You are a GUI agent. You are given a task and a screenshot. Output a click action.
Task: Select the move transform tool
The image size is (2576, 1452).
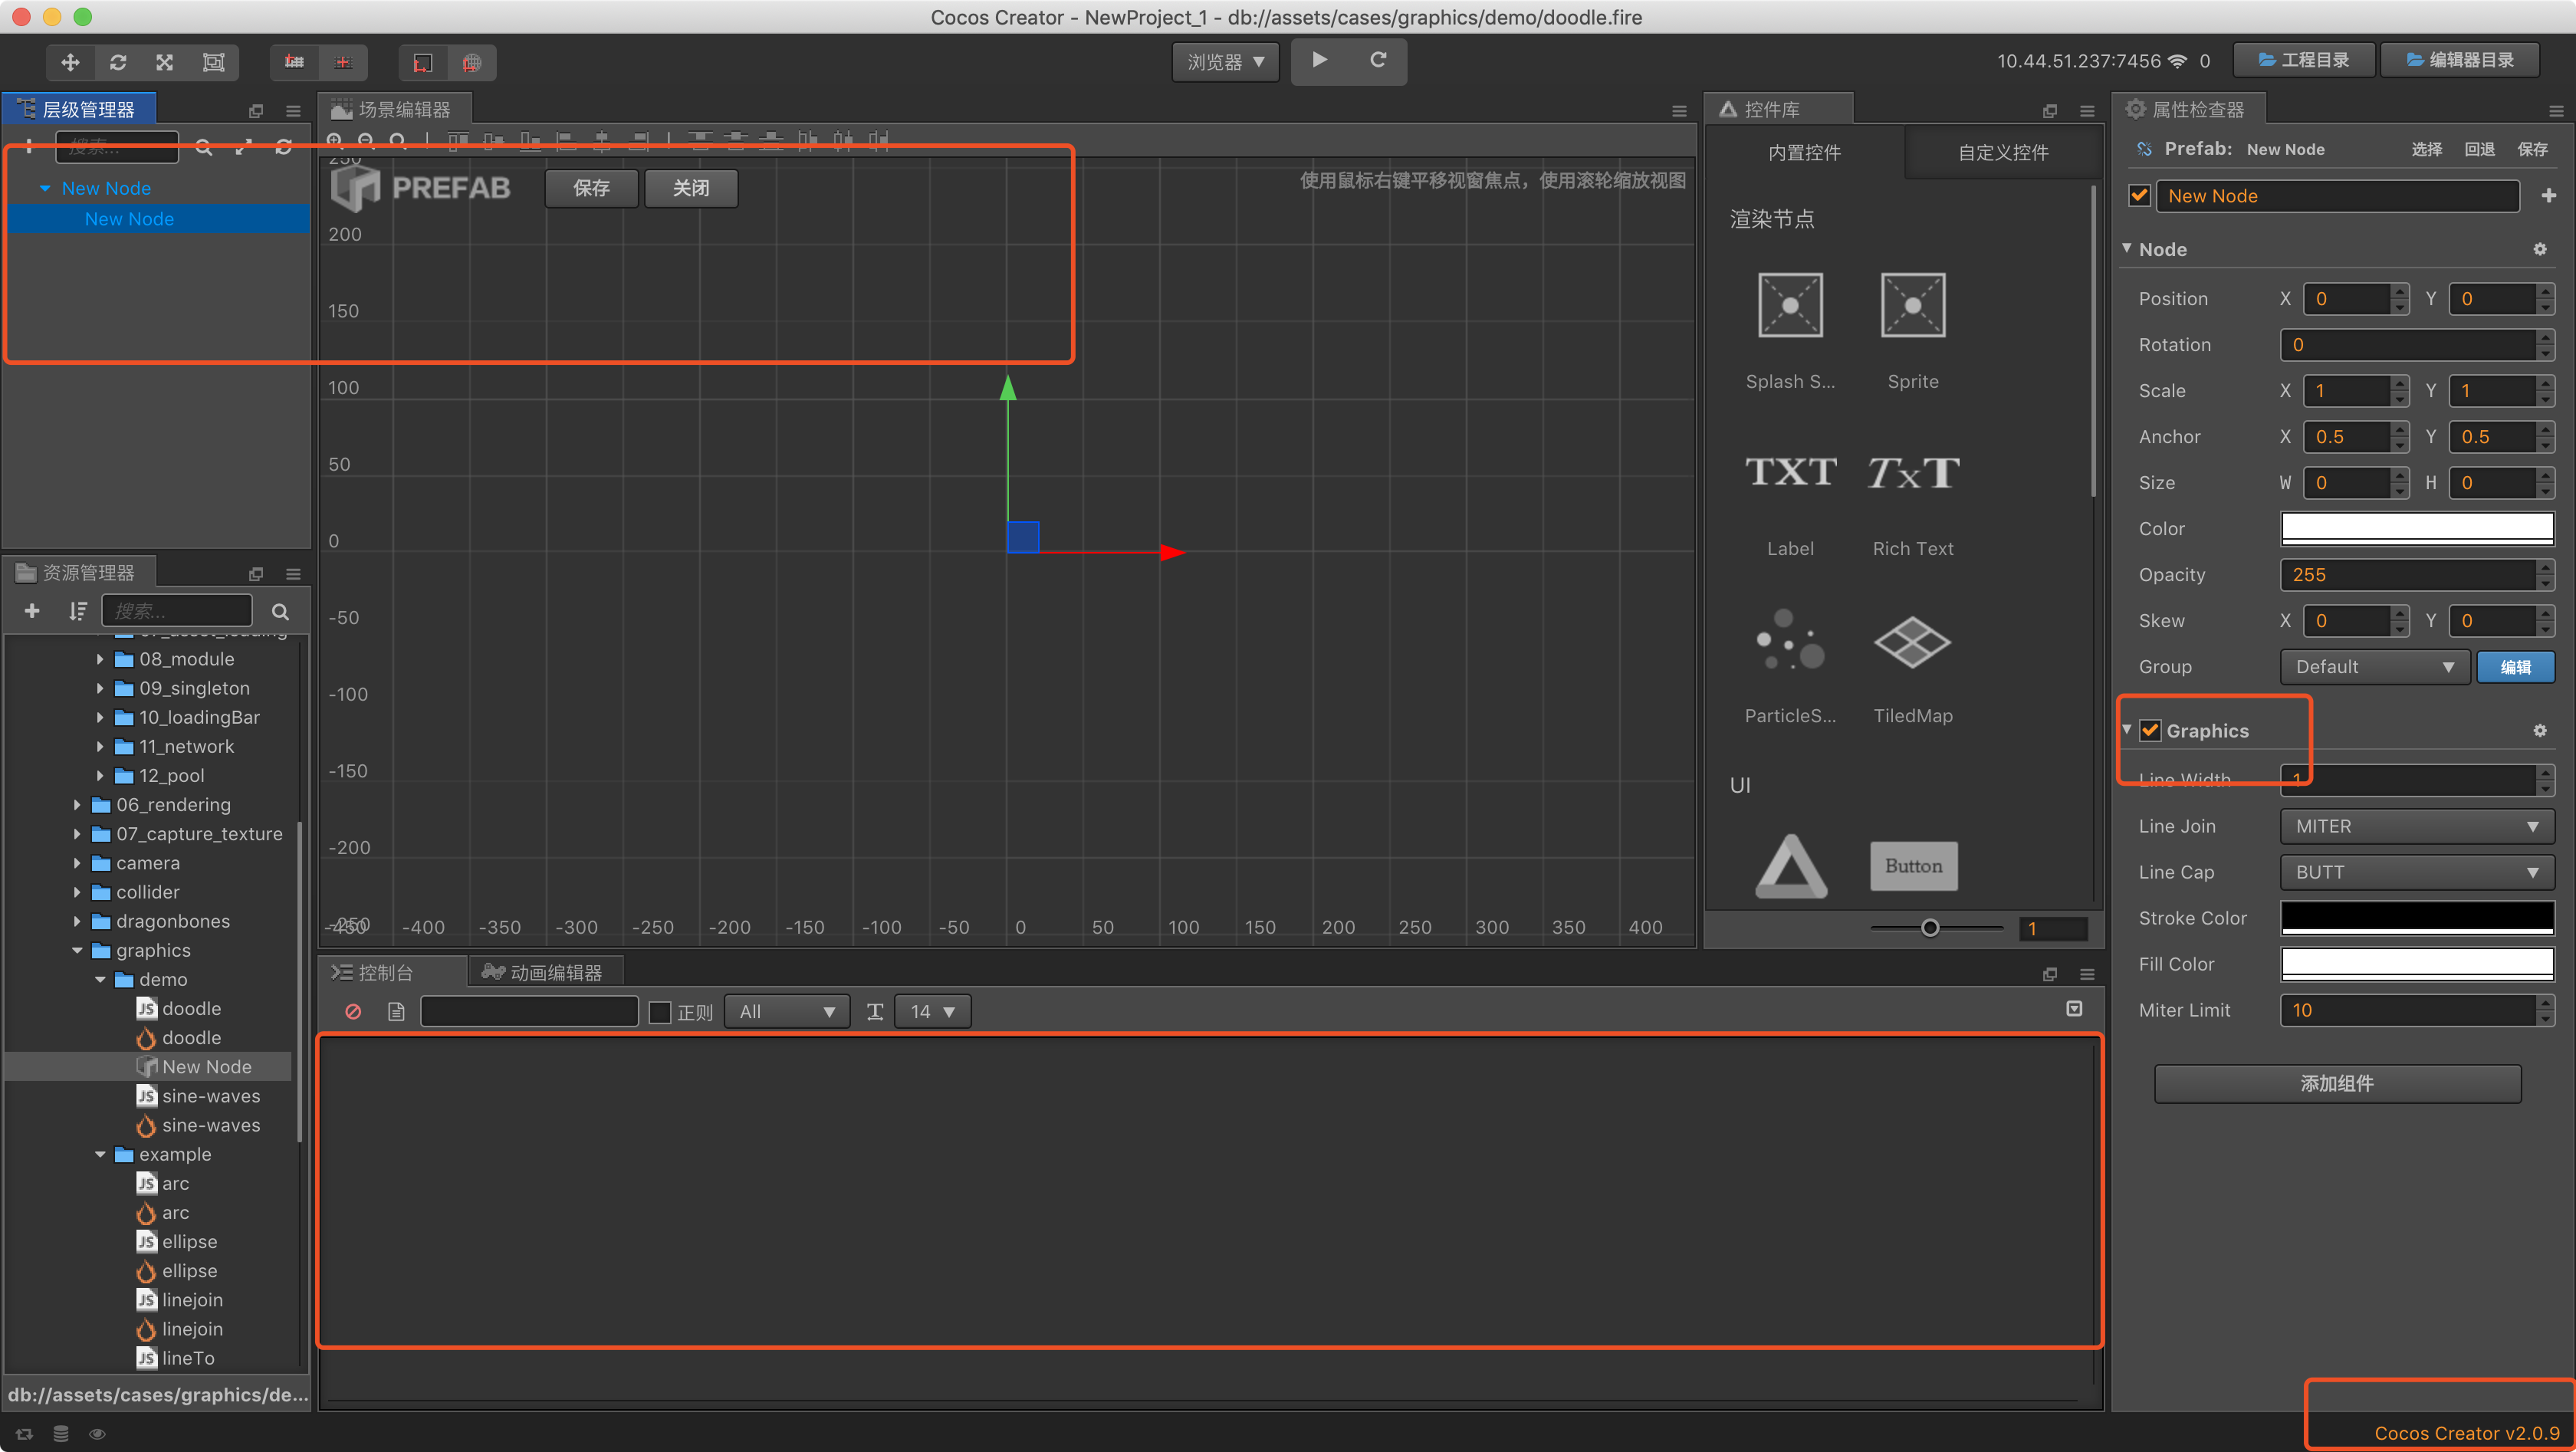coord(70,62)
